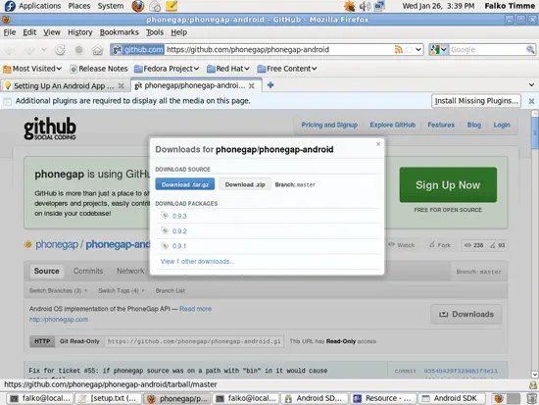The image size is (539, 405).
Task: Click the Reload page button in Firefox toolbar
Action: (x=60, y=50)
